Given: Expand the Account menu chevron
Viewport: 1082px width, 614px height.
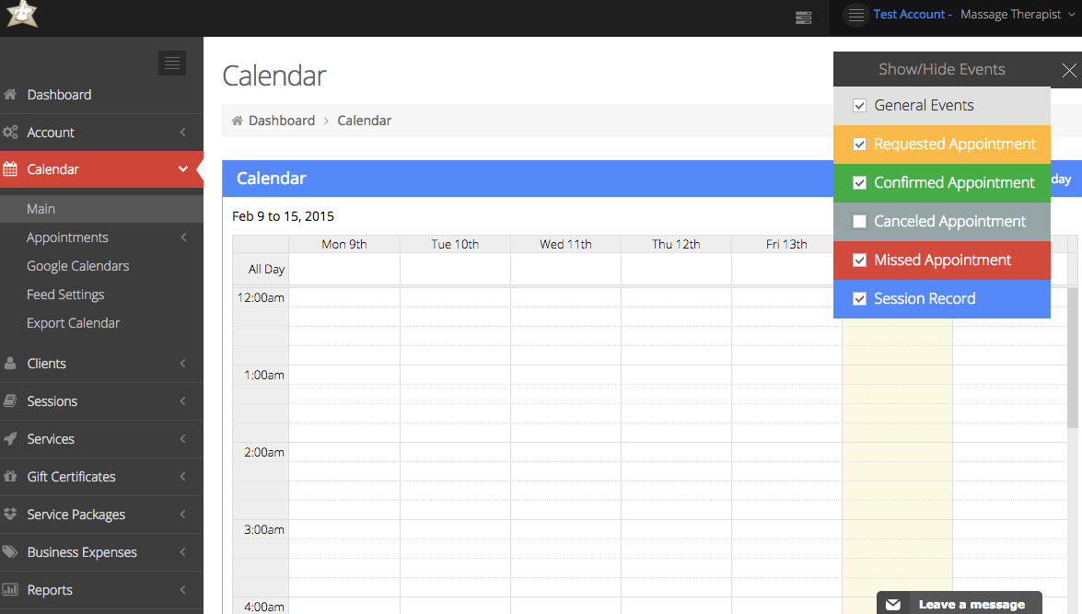Looking at the screenshot, I should 183,133.
